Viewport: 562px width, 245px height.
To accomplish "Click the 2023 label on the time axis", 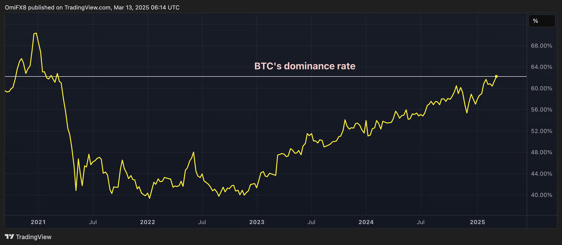I will 257,222.
